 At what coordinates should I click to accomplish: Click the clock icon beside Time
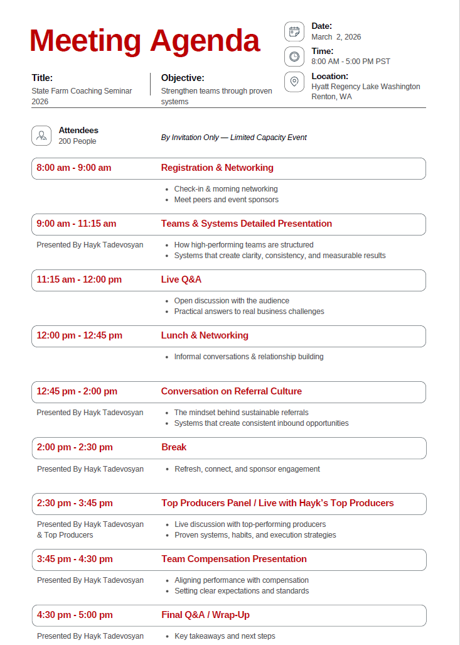click(294, 57)
